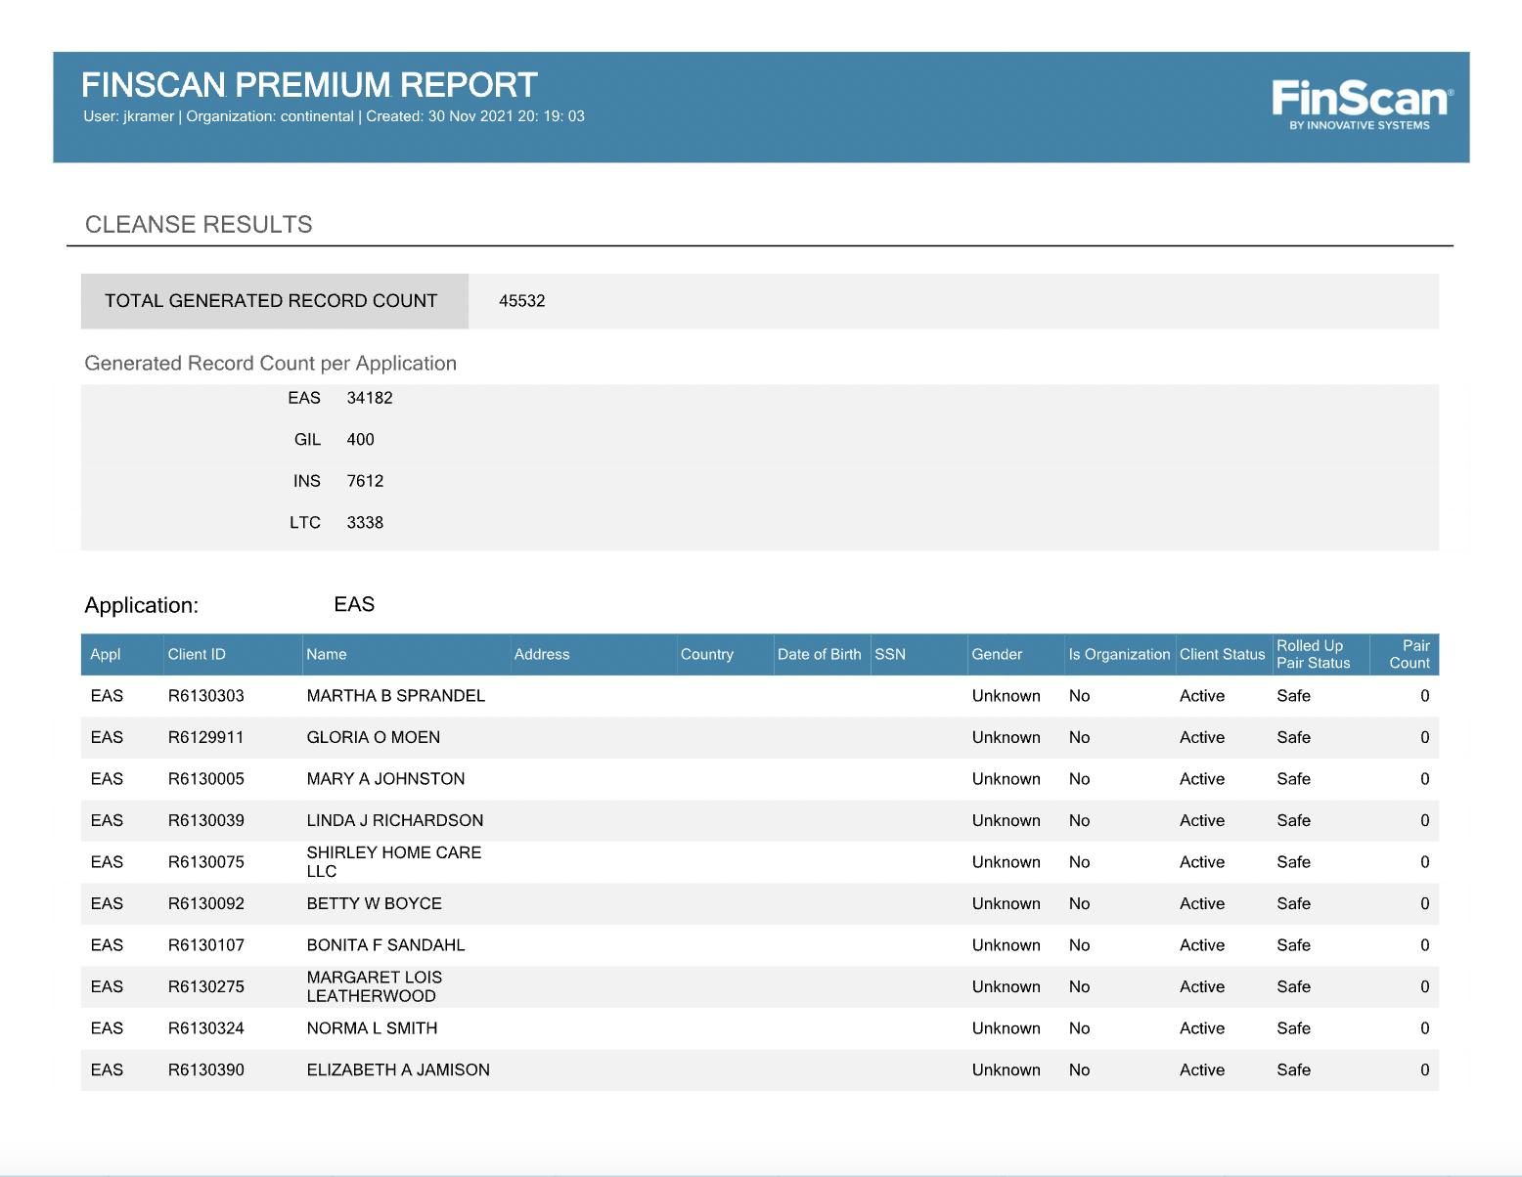This screenshot has width=1522, height=1177.
Task: Click client ID R6130075
Action: point(206,862)
